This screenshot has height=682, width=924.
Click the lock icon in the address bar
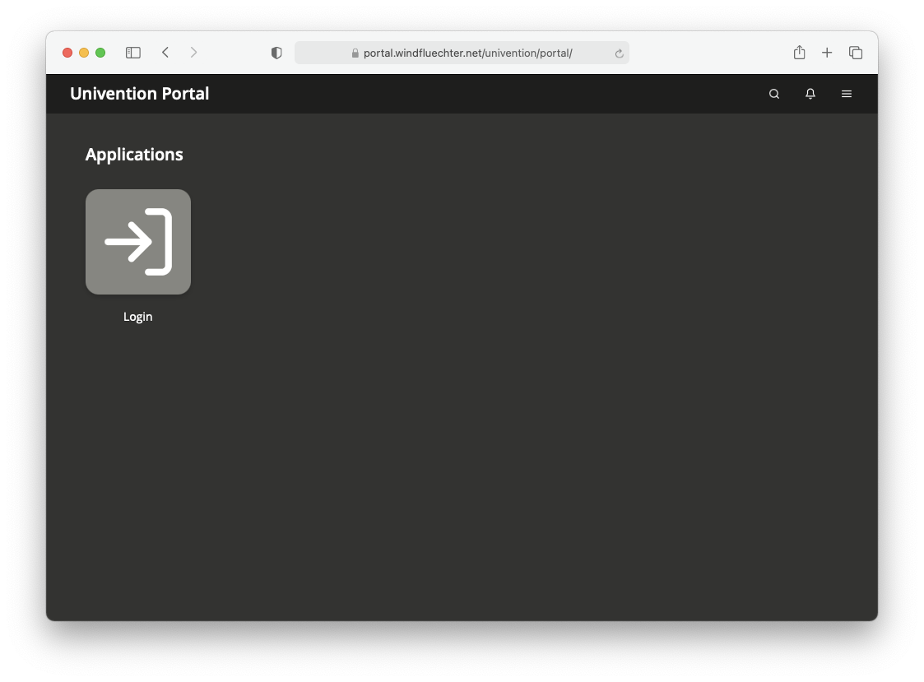[x=355, y=53]
